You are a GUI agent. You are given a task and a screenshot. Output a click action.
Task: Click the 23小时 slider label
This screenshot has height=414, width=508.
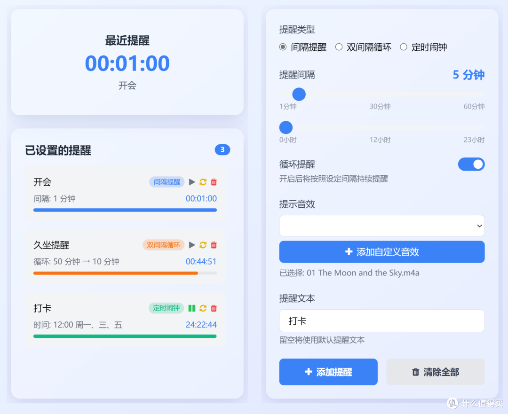(x=474, y=140)
